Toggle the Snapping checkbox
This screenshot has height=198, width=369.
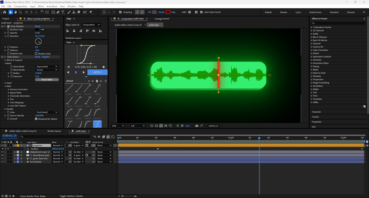pos(120,12)
